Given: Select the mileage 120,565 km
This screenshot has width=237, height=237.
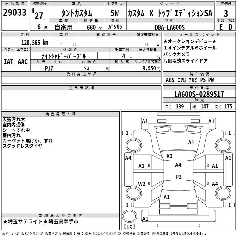Looking at the screenshot, I should pos(35,43).
